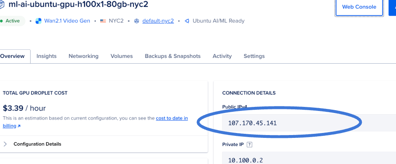Open the default-nyc2 VPC link
396x164 pixels.
click(158, 21)
